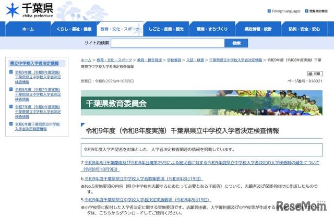
Task: Click breadcrumb 入試・検査 link
Action: click(195, 60)
